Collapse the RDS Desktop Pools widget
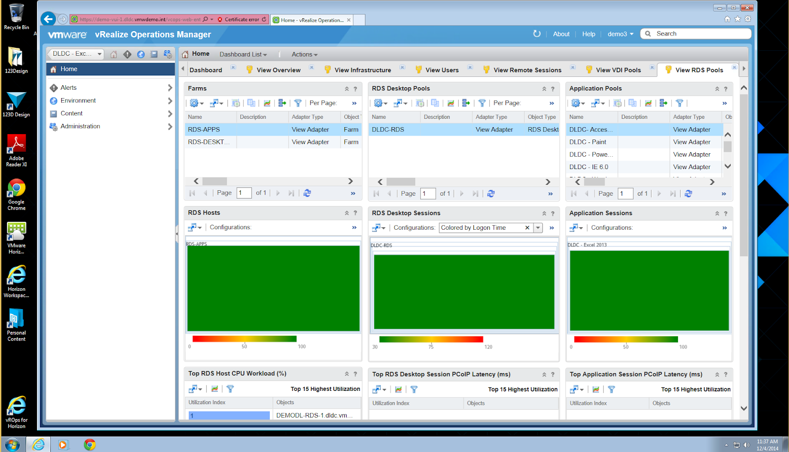The width and height of the screenshot is (789, 452). (x=544, y=89)
